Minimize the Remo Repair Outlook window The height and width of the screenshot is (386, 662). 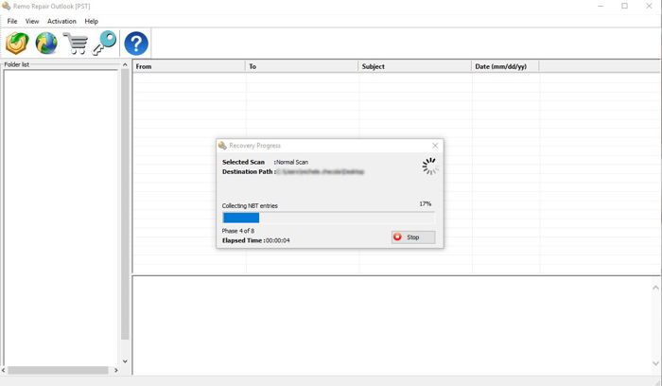601,6
